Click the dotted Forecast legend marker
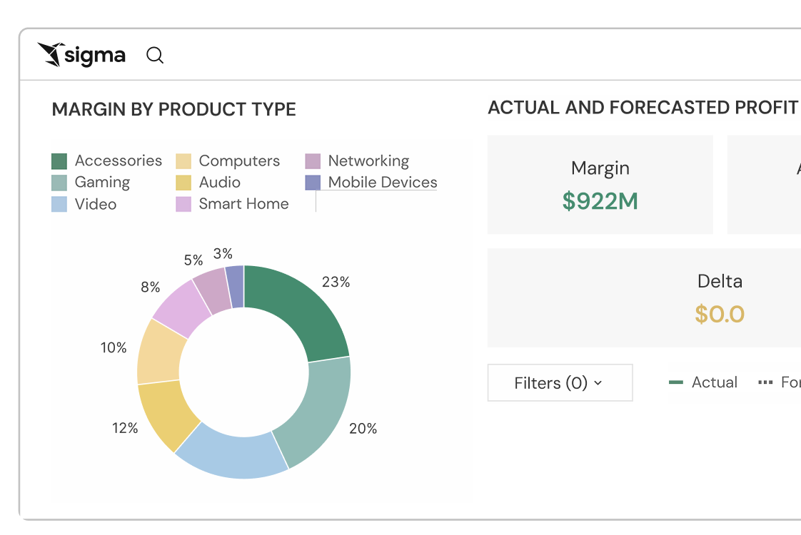The width and height of the screenshot is (801, 535). (x=765, y=383)
